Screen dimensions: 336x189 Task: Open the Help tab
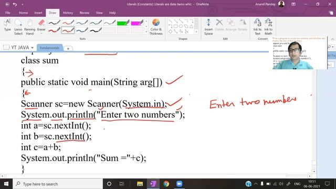(112, 13)
